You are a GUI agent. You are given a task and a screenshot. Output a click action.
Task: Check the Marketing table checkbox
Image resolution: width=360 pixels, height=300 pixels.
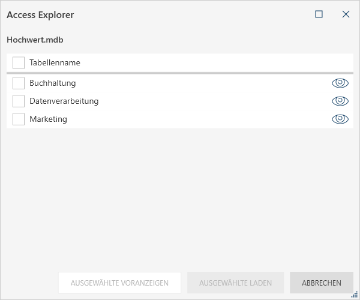(19, 119)
